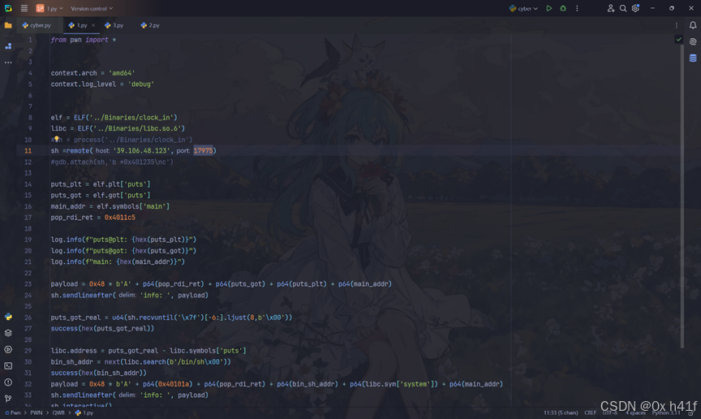This screenshot has height=419, width=701.
Task: Click line number 11 in gutter
Action: click(28, 150)
